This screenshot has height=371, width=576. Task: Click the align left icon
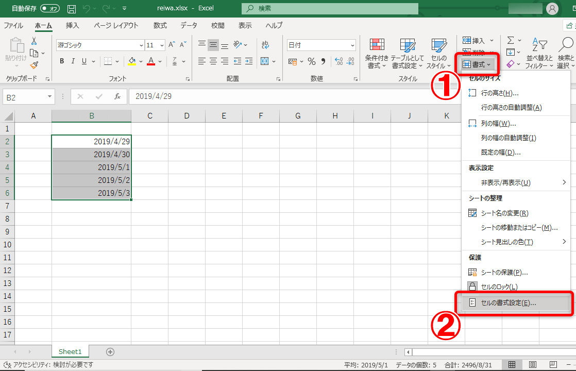coord(201,61)
